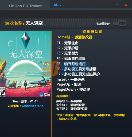Select PageDown 慢动作 entry

(73, 90)
